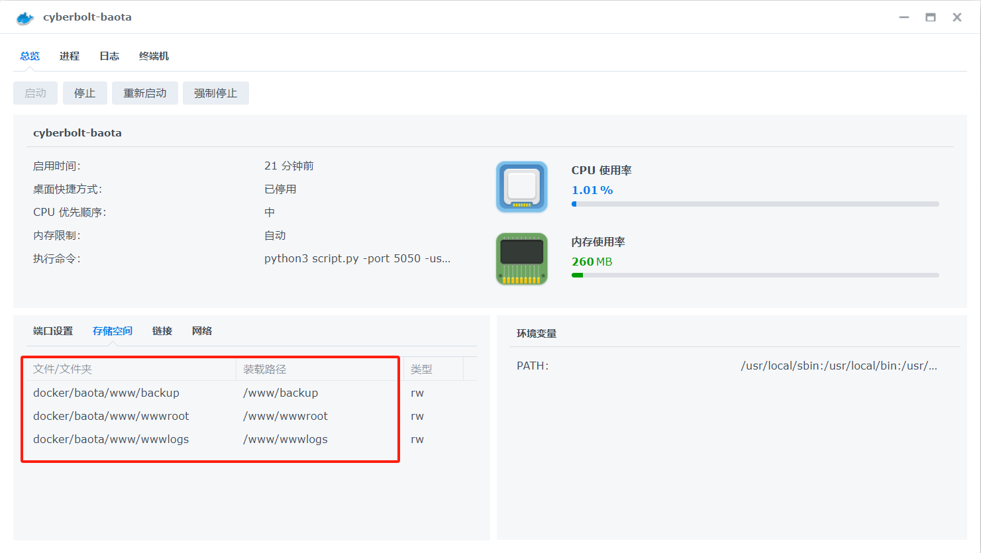This screenshot has height=553, width=981.
Task: Click the 内存使用率 memory indicator
Action: pyautogui.click(x=598, y=242)
